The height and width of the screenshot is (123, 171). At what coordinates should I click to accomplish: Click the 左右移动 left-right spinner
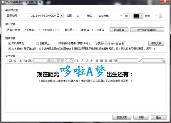click(57, 30)
